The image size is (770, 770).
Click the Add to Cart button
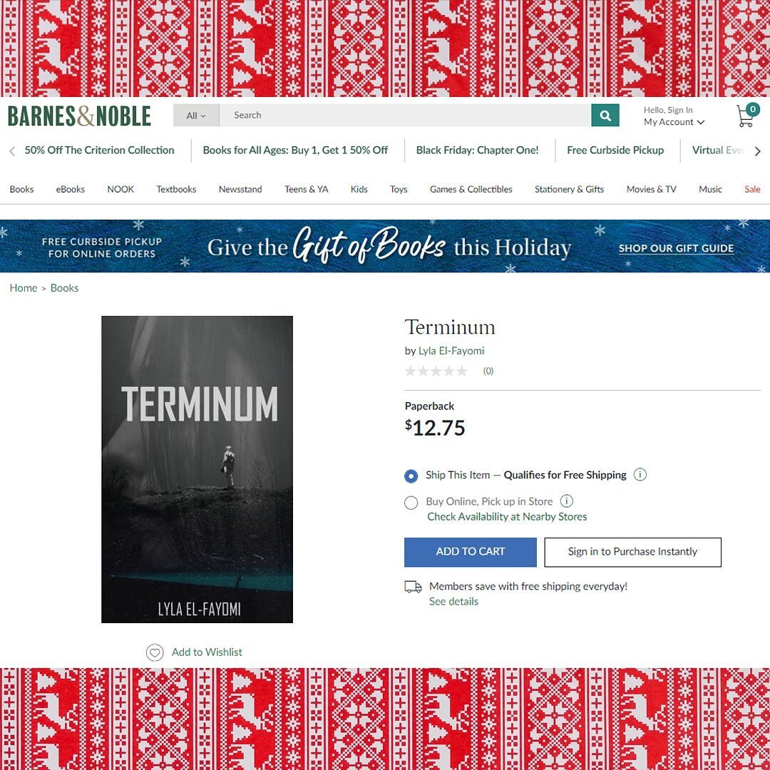(470, 552)
